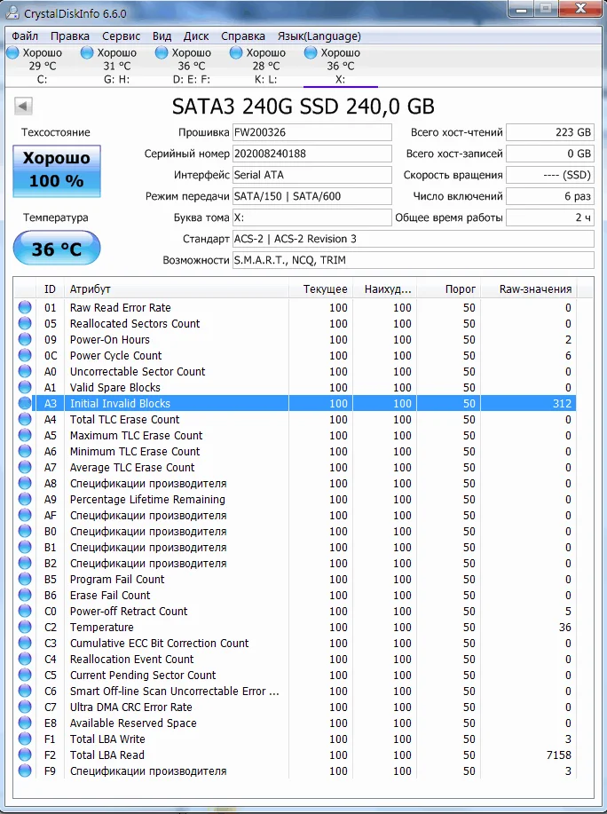Click the host reads value 223 GB
This screenshot has height=814, width=607.
(x=550, y=132)
